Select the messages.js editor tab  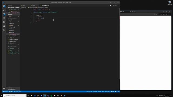pyautogui.click(x=45, y=5)
